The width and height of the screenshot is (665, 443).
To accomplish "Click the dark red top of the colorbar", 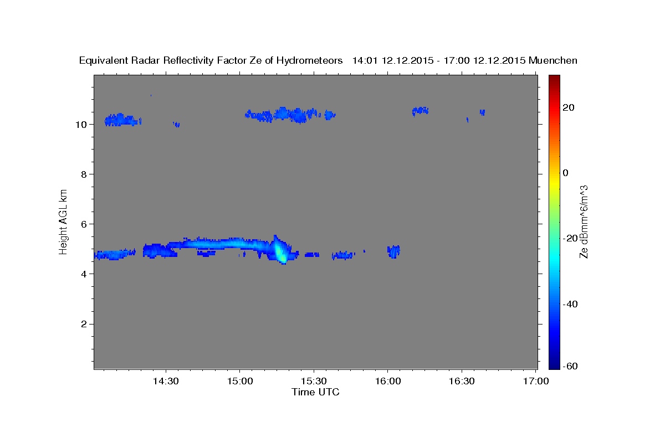I will point(554,79).
